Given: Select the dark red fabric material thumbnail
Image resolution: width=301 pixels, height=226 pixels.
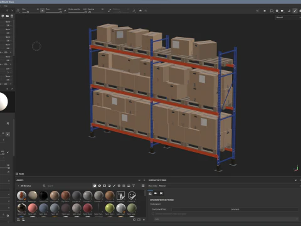Looking at the screenshot, I should click(88, 208).
